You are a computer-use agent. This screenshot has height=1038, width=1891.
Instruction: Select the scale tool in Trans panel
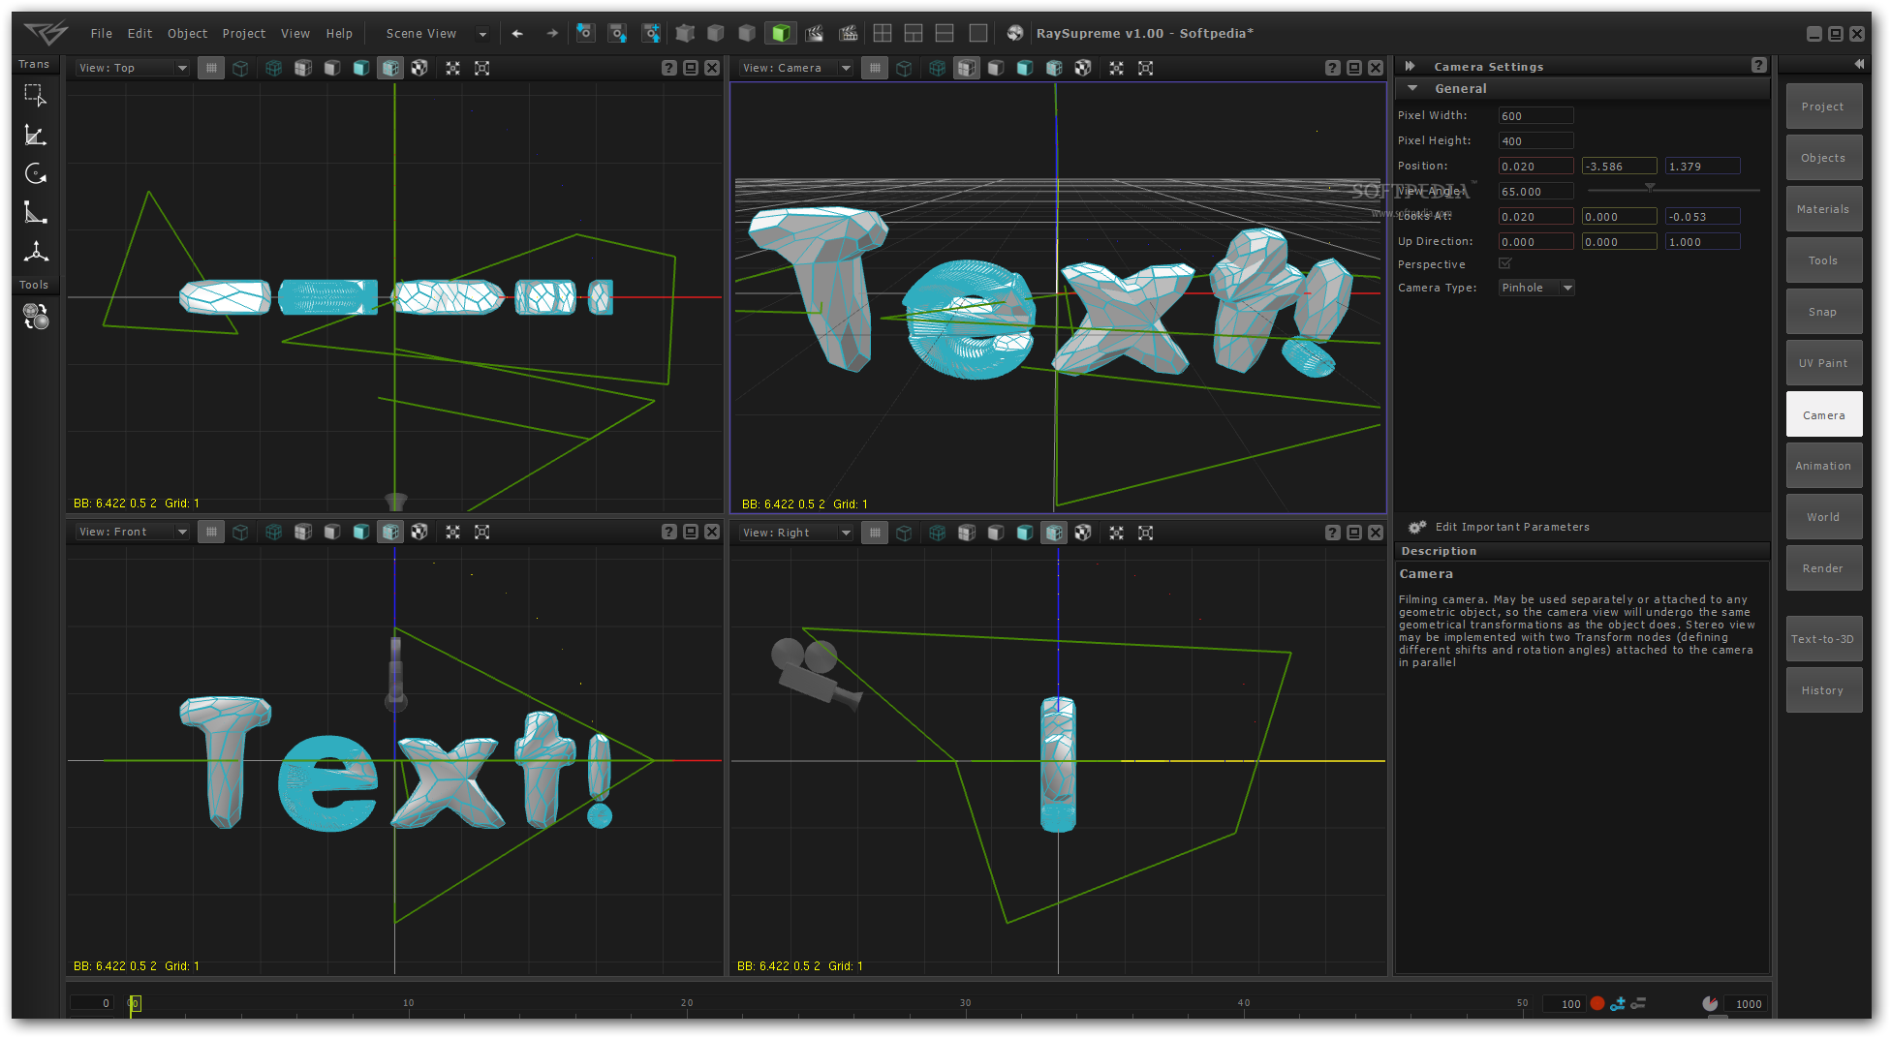(36, 213)
